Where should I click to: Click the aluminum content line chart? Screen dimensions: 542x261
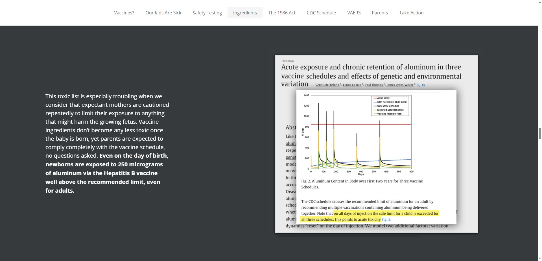361,141
